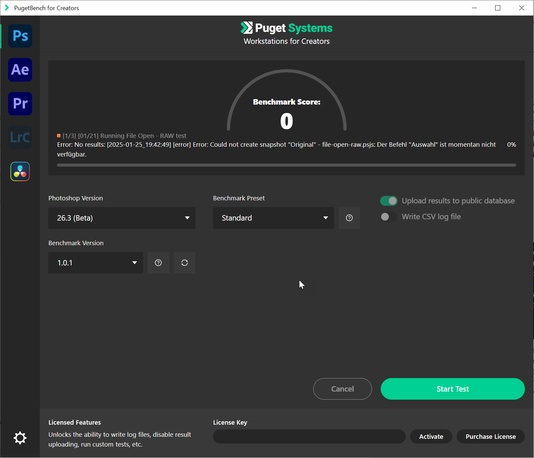This screenshot has height=458, width=534.
Task: Open Purchase License link
Action: tap(491, 436)
